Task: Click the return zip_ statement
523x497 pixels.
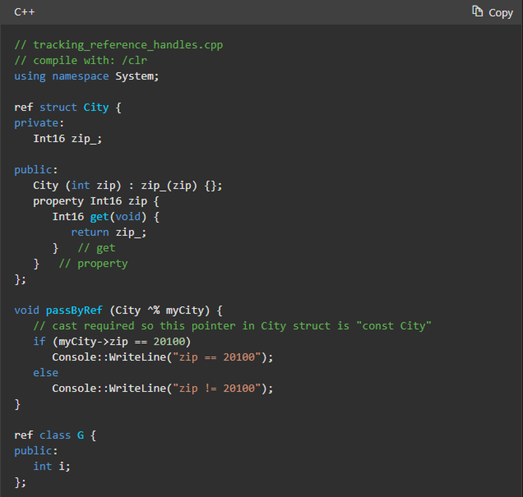Action: pos(108,232)
